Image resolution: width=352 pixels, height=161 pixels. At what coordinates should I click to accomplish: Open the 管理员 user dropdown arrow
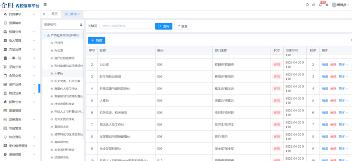pos(348,5)
